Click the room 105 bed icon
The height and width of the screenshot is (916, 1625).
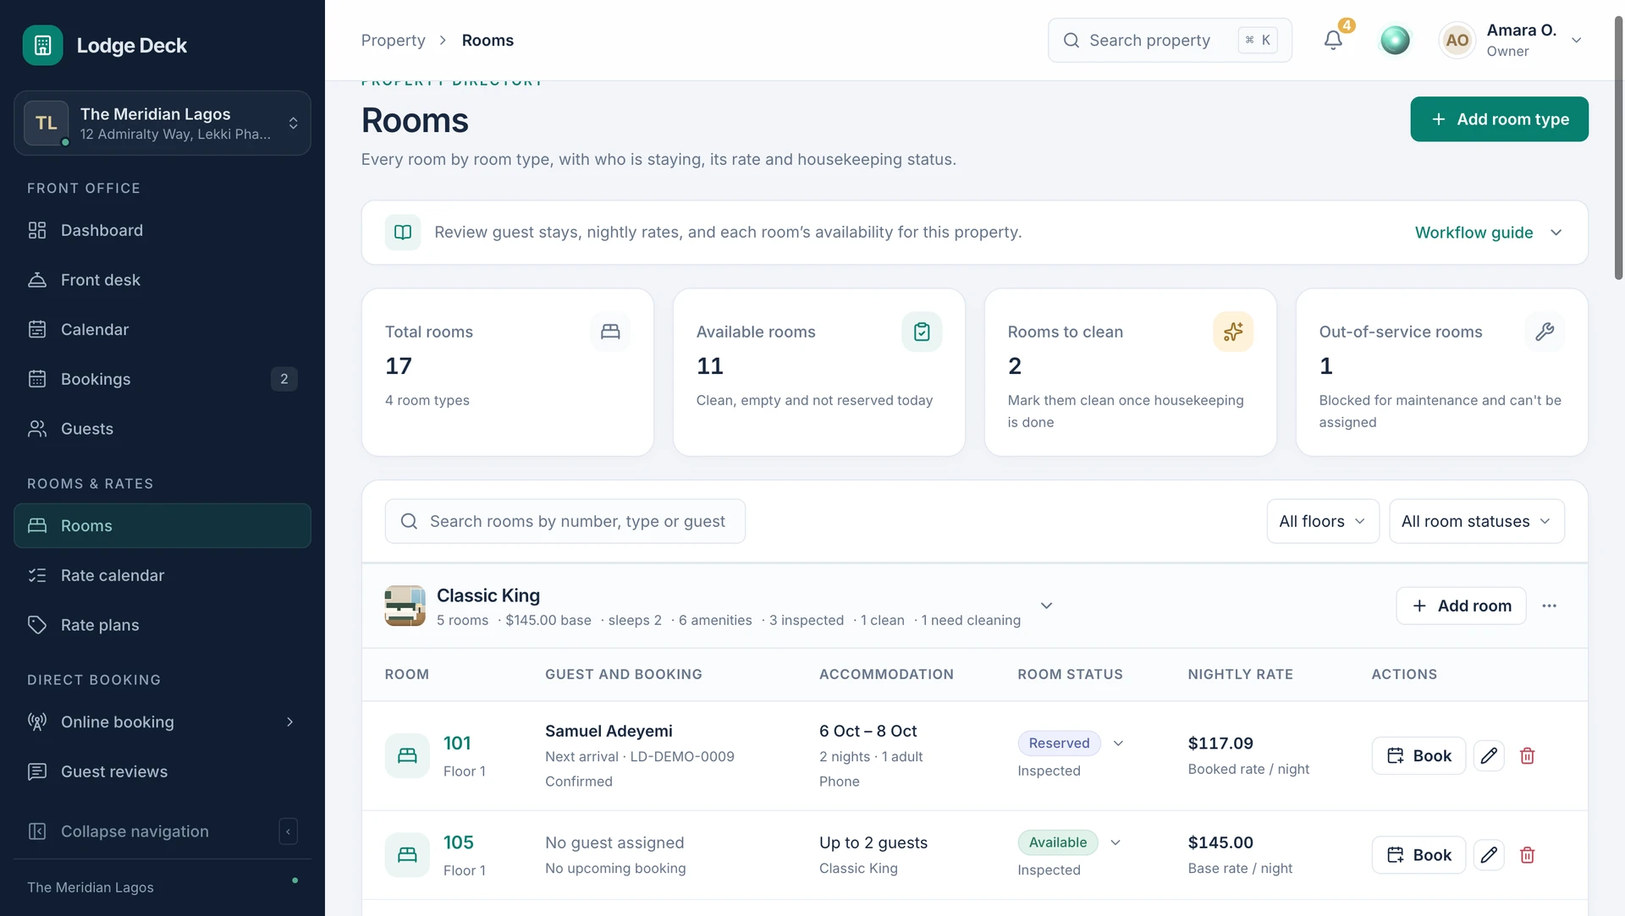407,854
